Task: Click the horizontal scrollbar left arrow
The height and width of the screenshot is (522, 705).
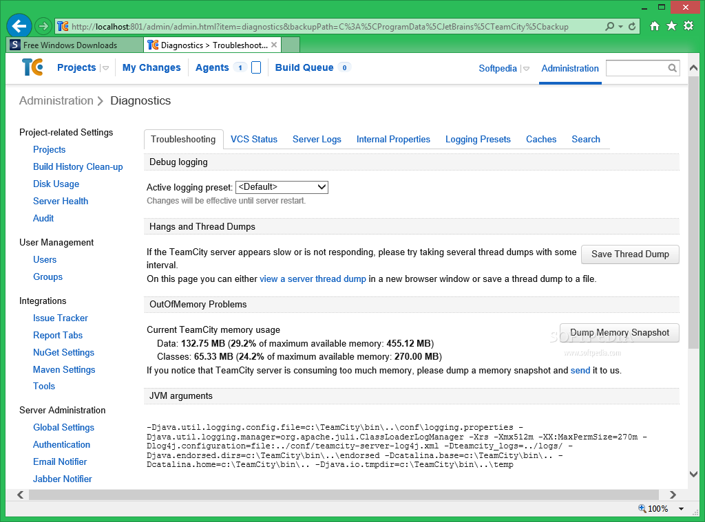Action: click(x=20, y=494)
